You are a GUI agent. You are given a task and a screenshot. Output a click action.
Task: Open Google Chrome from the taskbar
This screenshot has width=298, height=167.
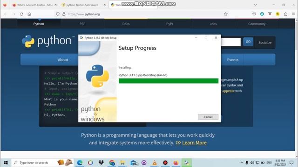point(112,163)
